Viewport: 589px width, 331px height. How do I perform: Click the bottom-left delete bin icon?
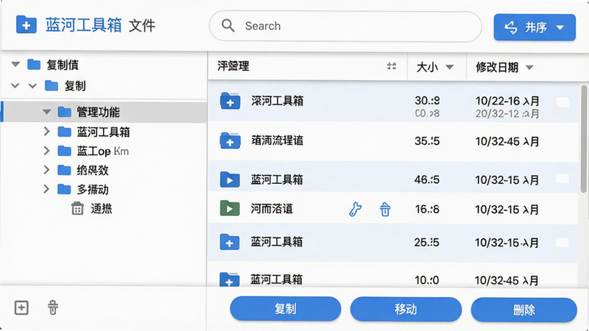tap(53, 307)
